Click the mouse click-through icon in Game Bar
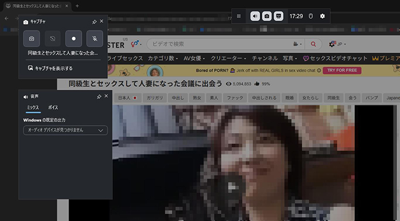 click(311, 17)
